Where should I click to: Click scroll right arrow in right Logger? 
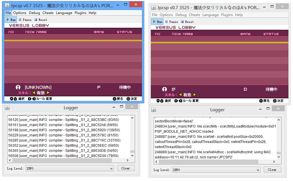pos(274,162)
